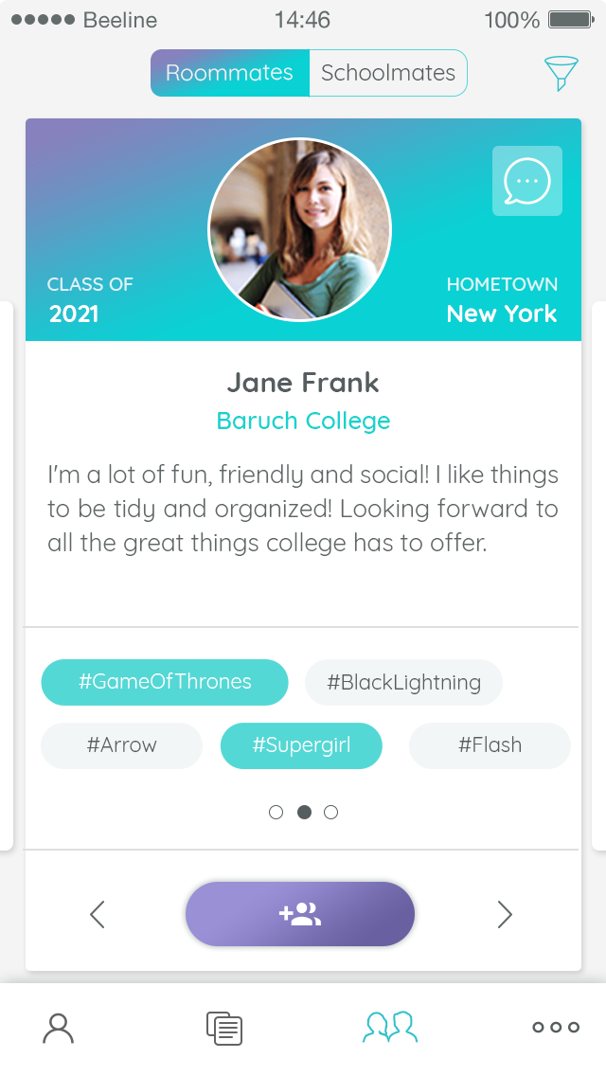Open the feed pages icon
Screen dimensions: 606x1076
[224, 1028]
